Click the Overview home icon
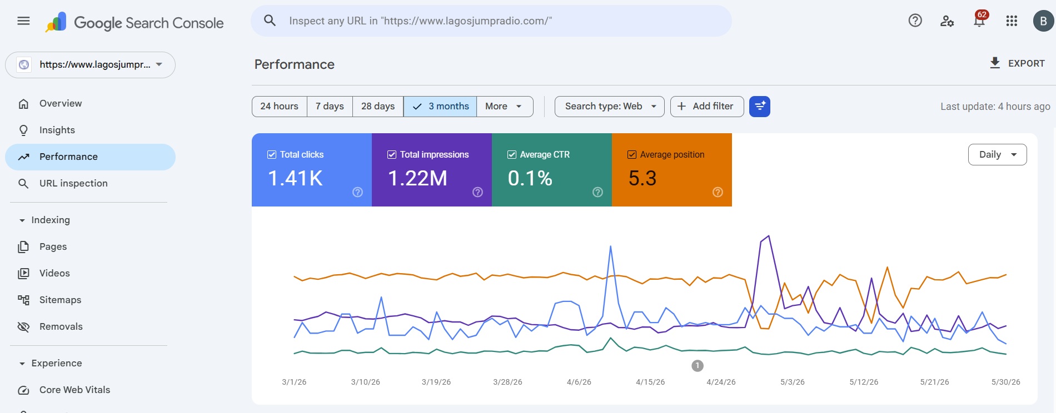1056x413 pixels. (23, 104)
